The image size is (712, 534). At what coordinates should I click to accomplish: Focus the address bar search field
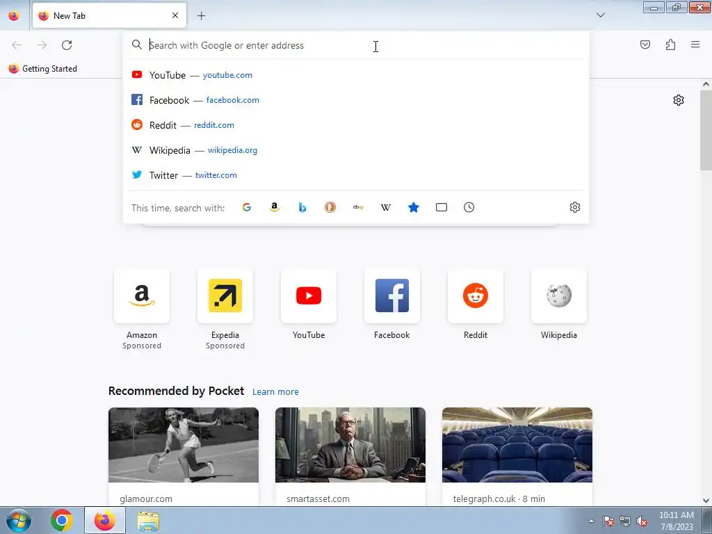[x=356, y=45]
